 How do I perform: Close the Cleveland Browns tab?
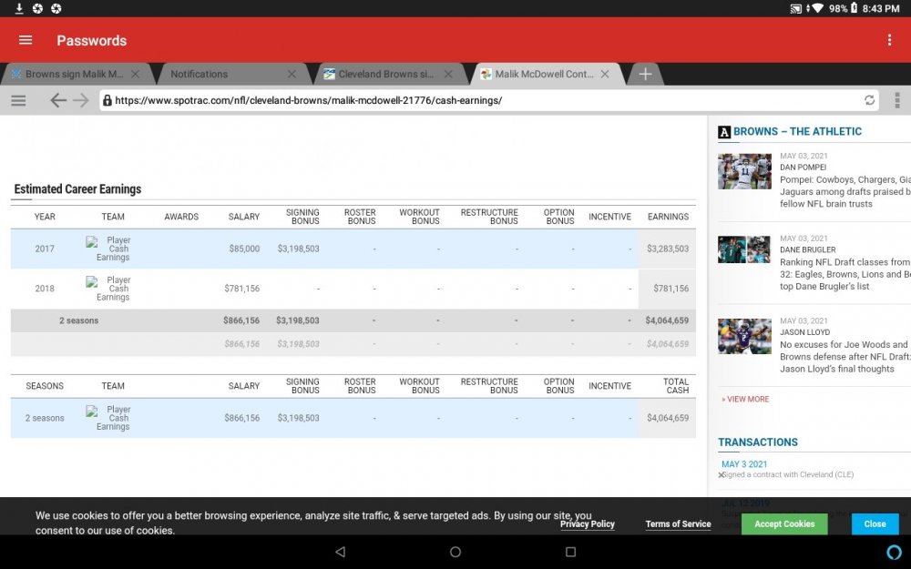point(448,75)
